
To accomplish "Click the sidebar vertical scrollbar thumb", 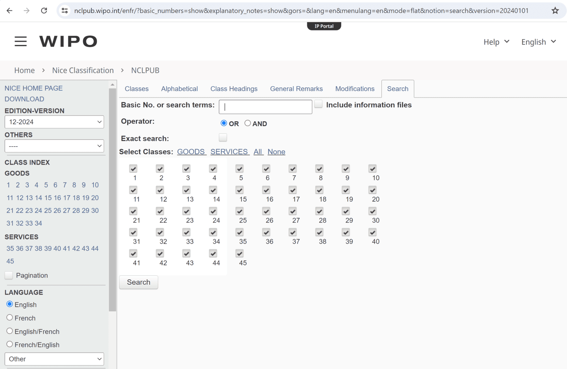I will click(x=112, y=200).
